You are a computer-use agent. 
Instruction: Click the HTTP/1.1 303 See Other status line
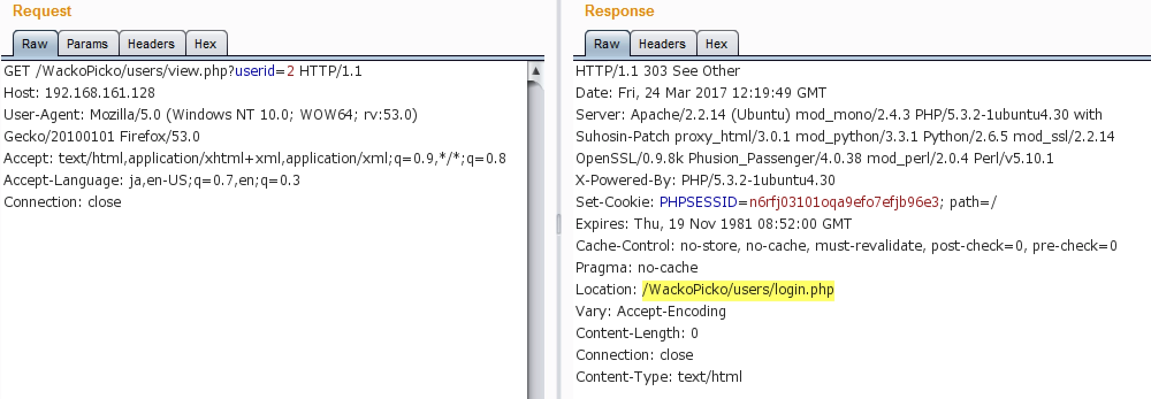click(x=658, y=71)
